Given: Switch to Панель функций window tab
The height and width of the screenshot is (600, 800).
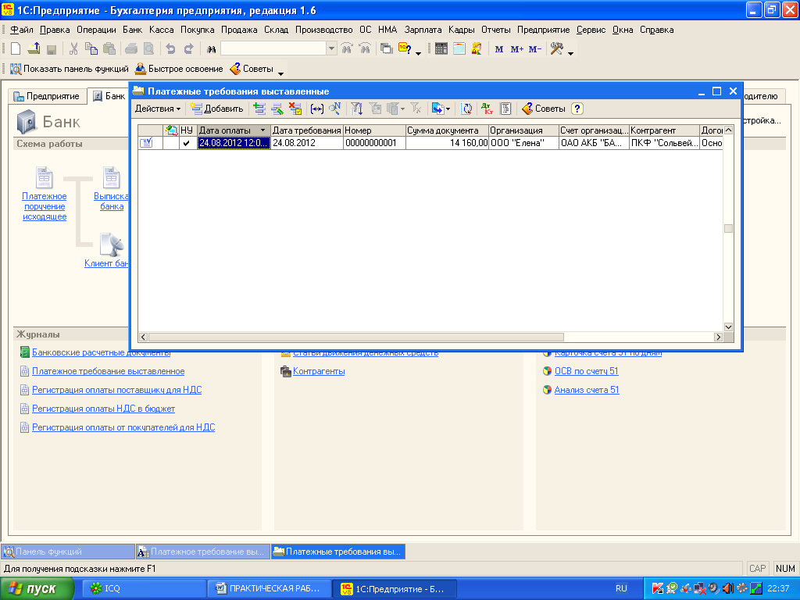Looking at the screenshot, I should pyautogui.click(x=68, y=552).
